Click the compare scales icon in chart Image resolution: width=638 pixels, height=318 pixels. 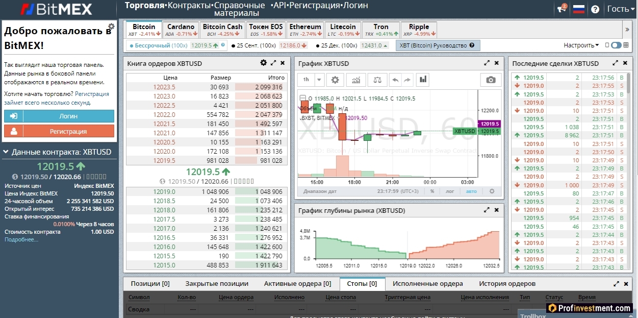377,80
